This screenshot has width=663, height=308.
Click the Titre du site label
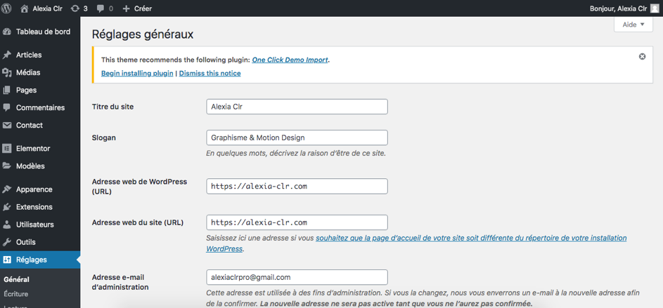point(113,107)
